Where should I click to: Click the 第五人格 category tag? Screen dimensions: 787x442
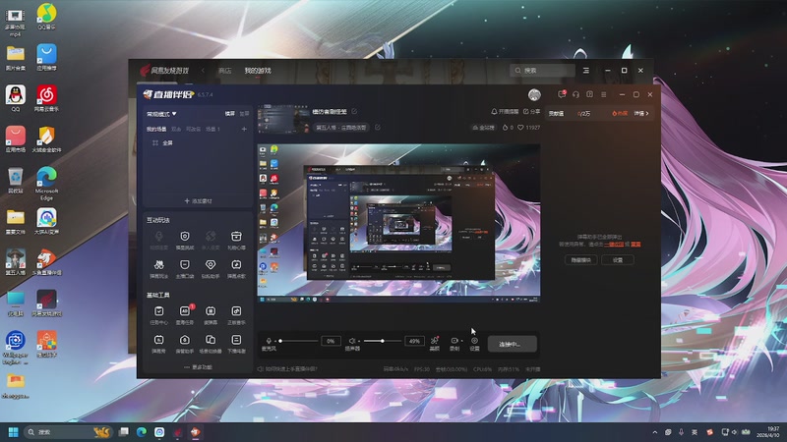[x=341, y=128]
